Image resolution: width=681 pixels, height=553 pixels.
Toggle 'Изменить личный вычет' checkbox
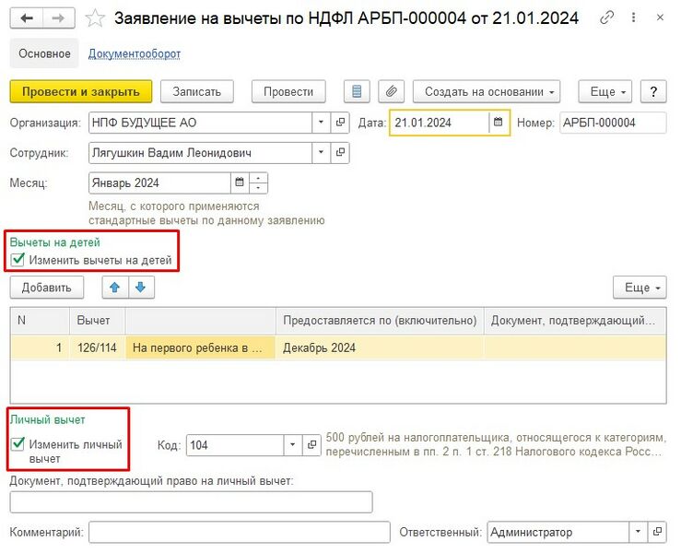click(18, 444)
